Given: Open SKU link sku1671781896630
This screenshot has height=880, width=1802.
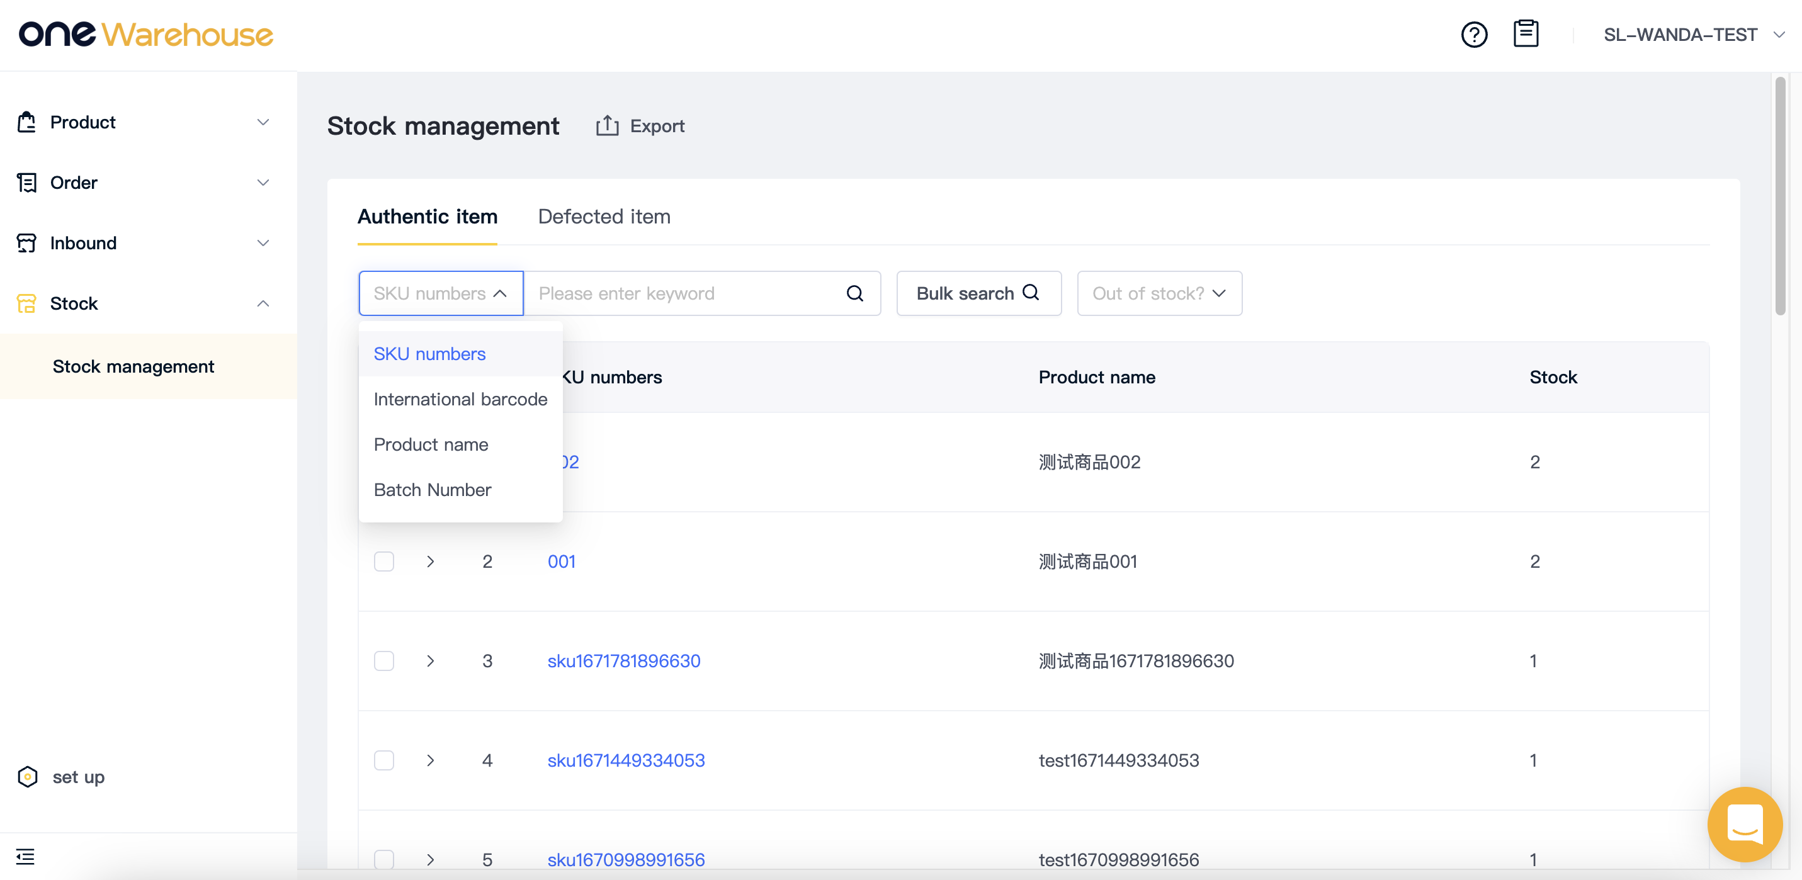Looking at the screenshot, I should coord(623,660).
